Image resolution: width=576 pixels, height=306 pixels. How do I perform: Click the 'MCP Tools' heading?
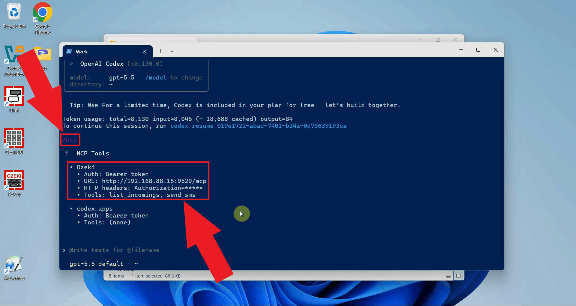coord(93,153)
